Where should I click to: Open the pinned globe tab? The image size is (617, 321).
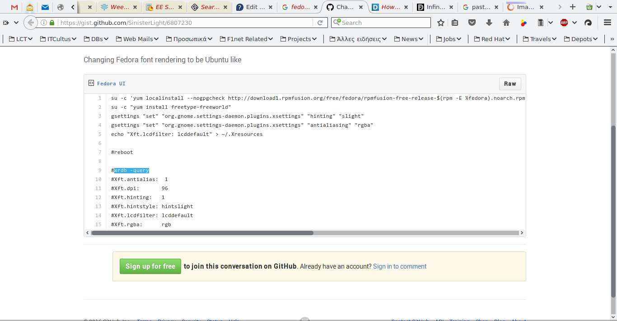pos(61,7)
